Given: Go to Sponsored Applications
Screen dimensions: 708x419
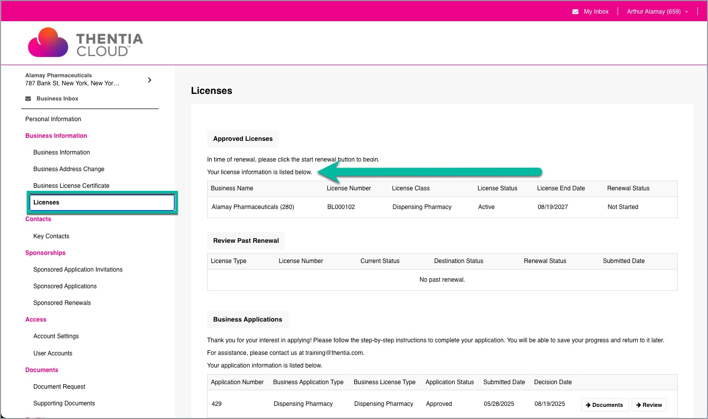Looking at the screenshot, I should click(x=65, y=286).
